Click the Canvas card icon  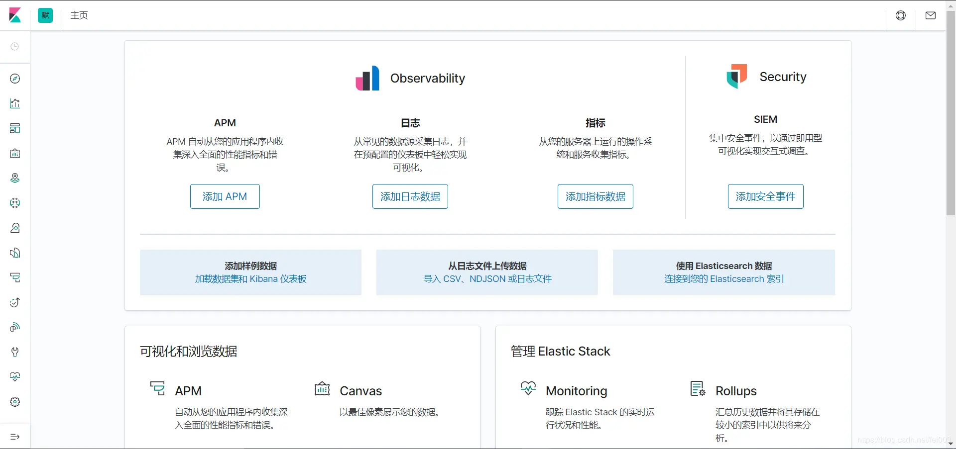(x=322, y=388)
